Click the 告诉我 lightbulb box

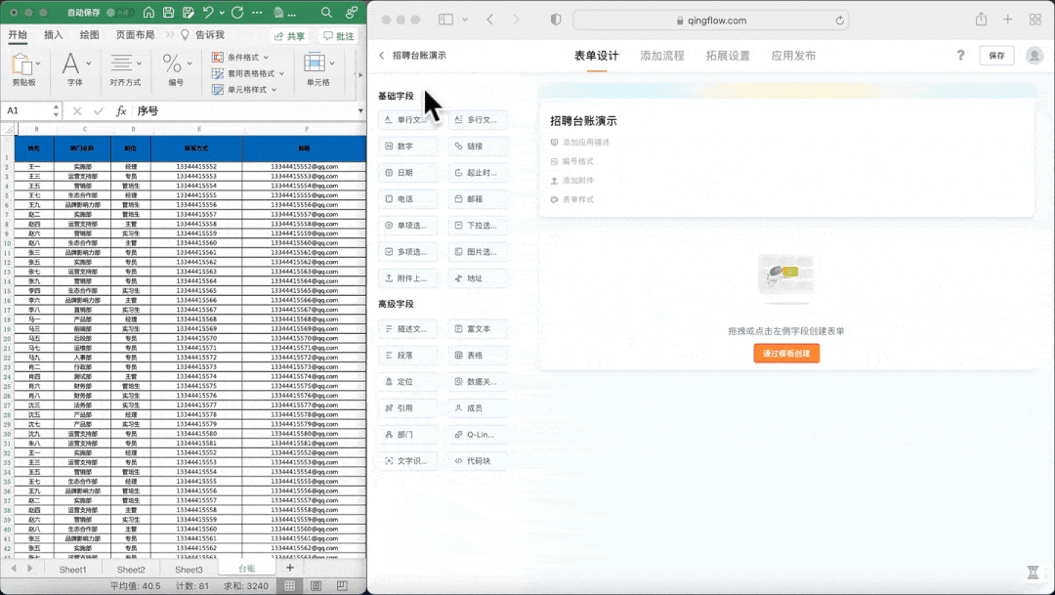pyautogui.click(x=202, y=35)
